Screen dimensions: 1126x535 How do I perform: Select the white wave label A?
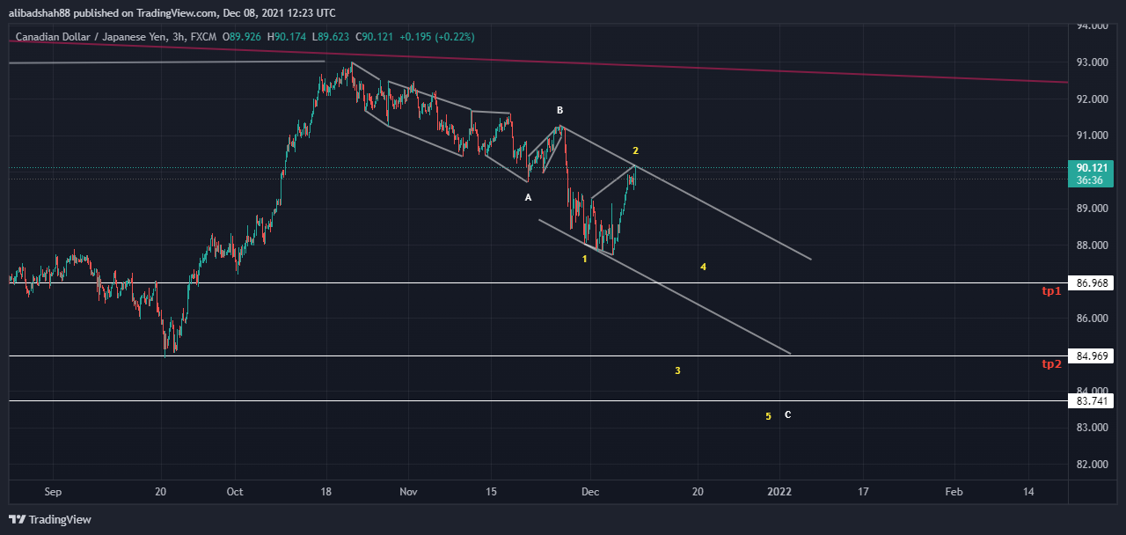528,197
